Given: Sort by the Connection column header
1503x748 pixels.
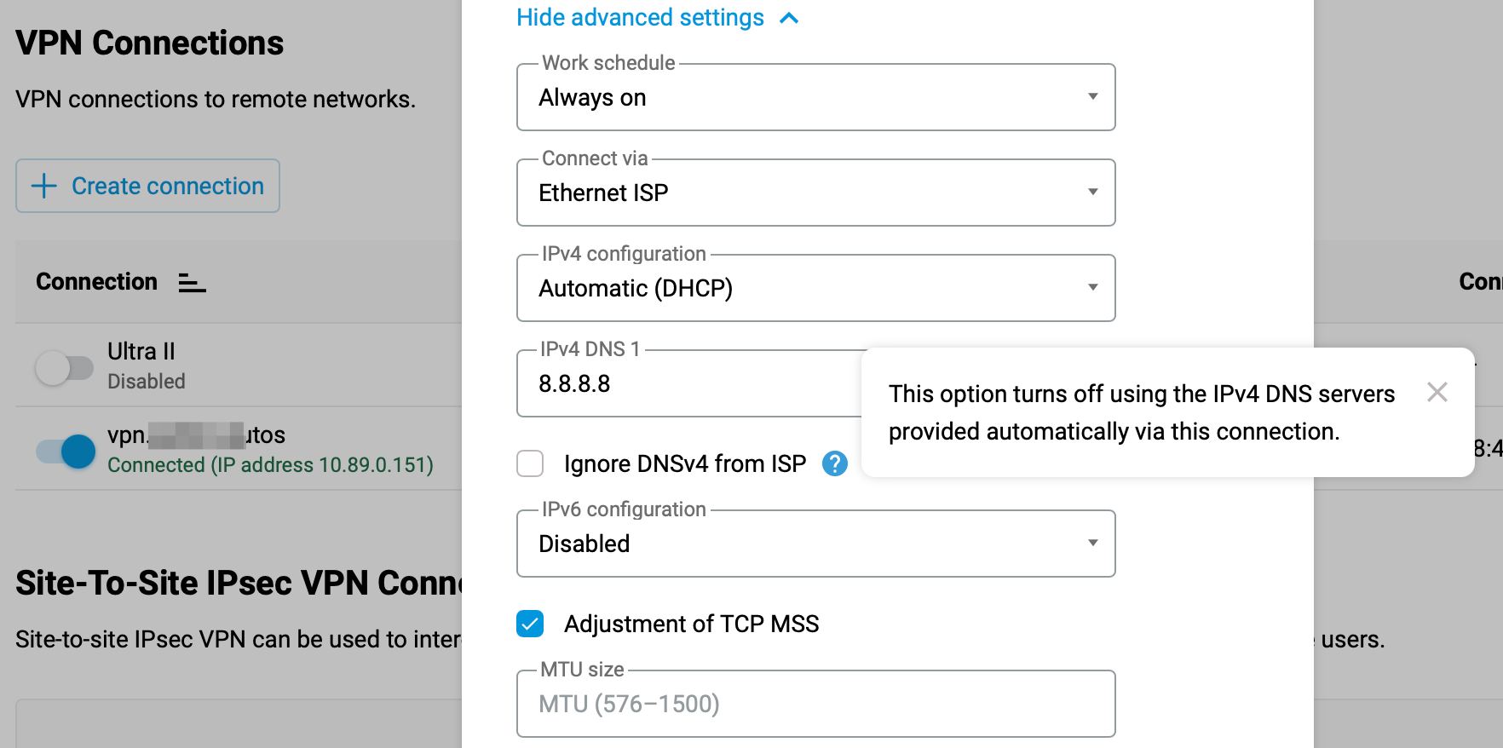Looking at the screenshot, I should (96, 282).
